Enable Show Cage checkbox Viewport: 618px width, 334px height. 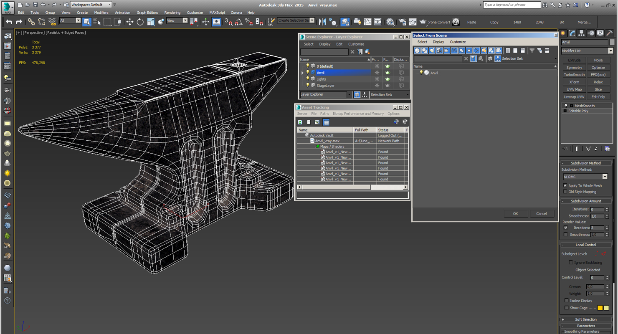(x=567, y=308)
